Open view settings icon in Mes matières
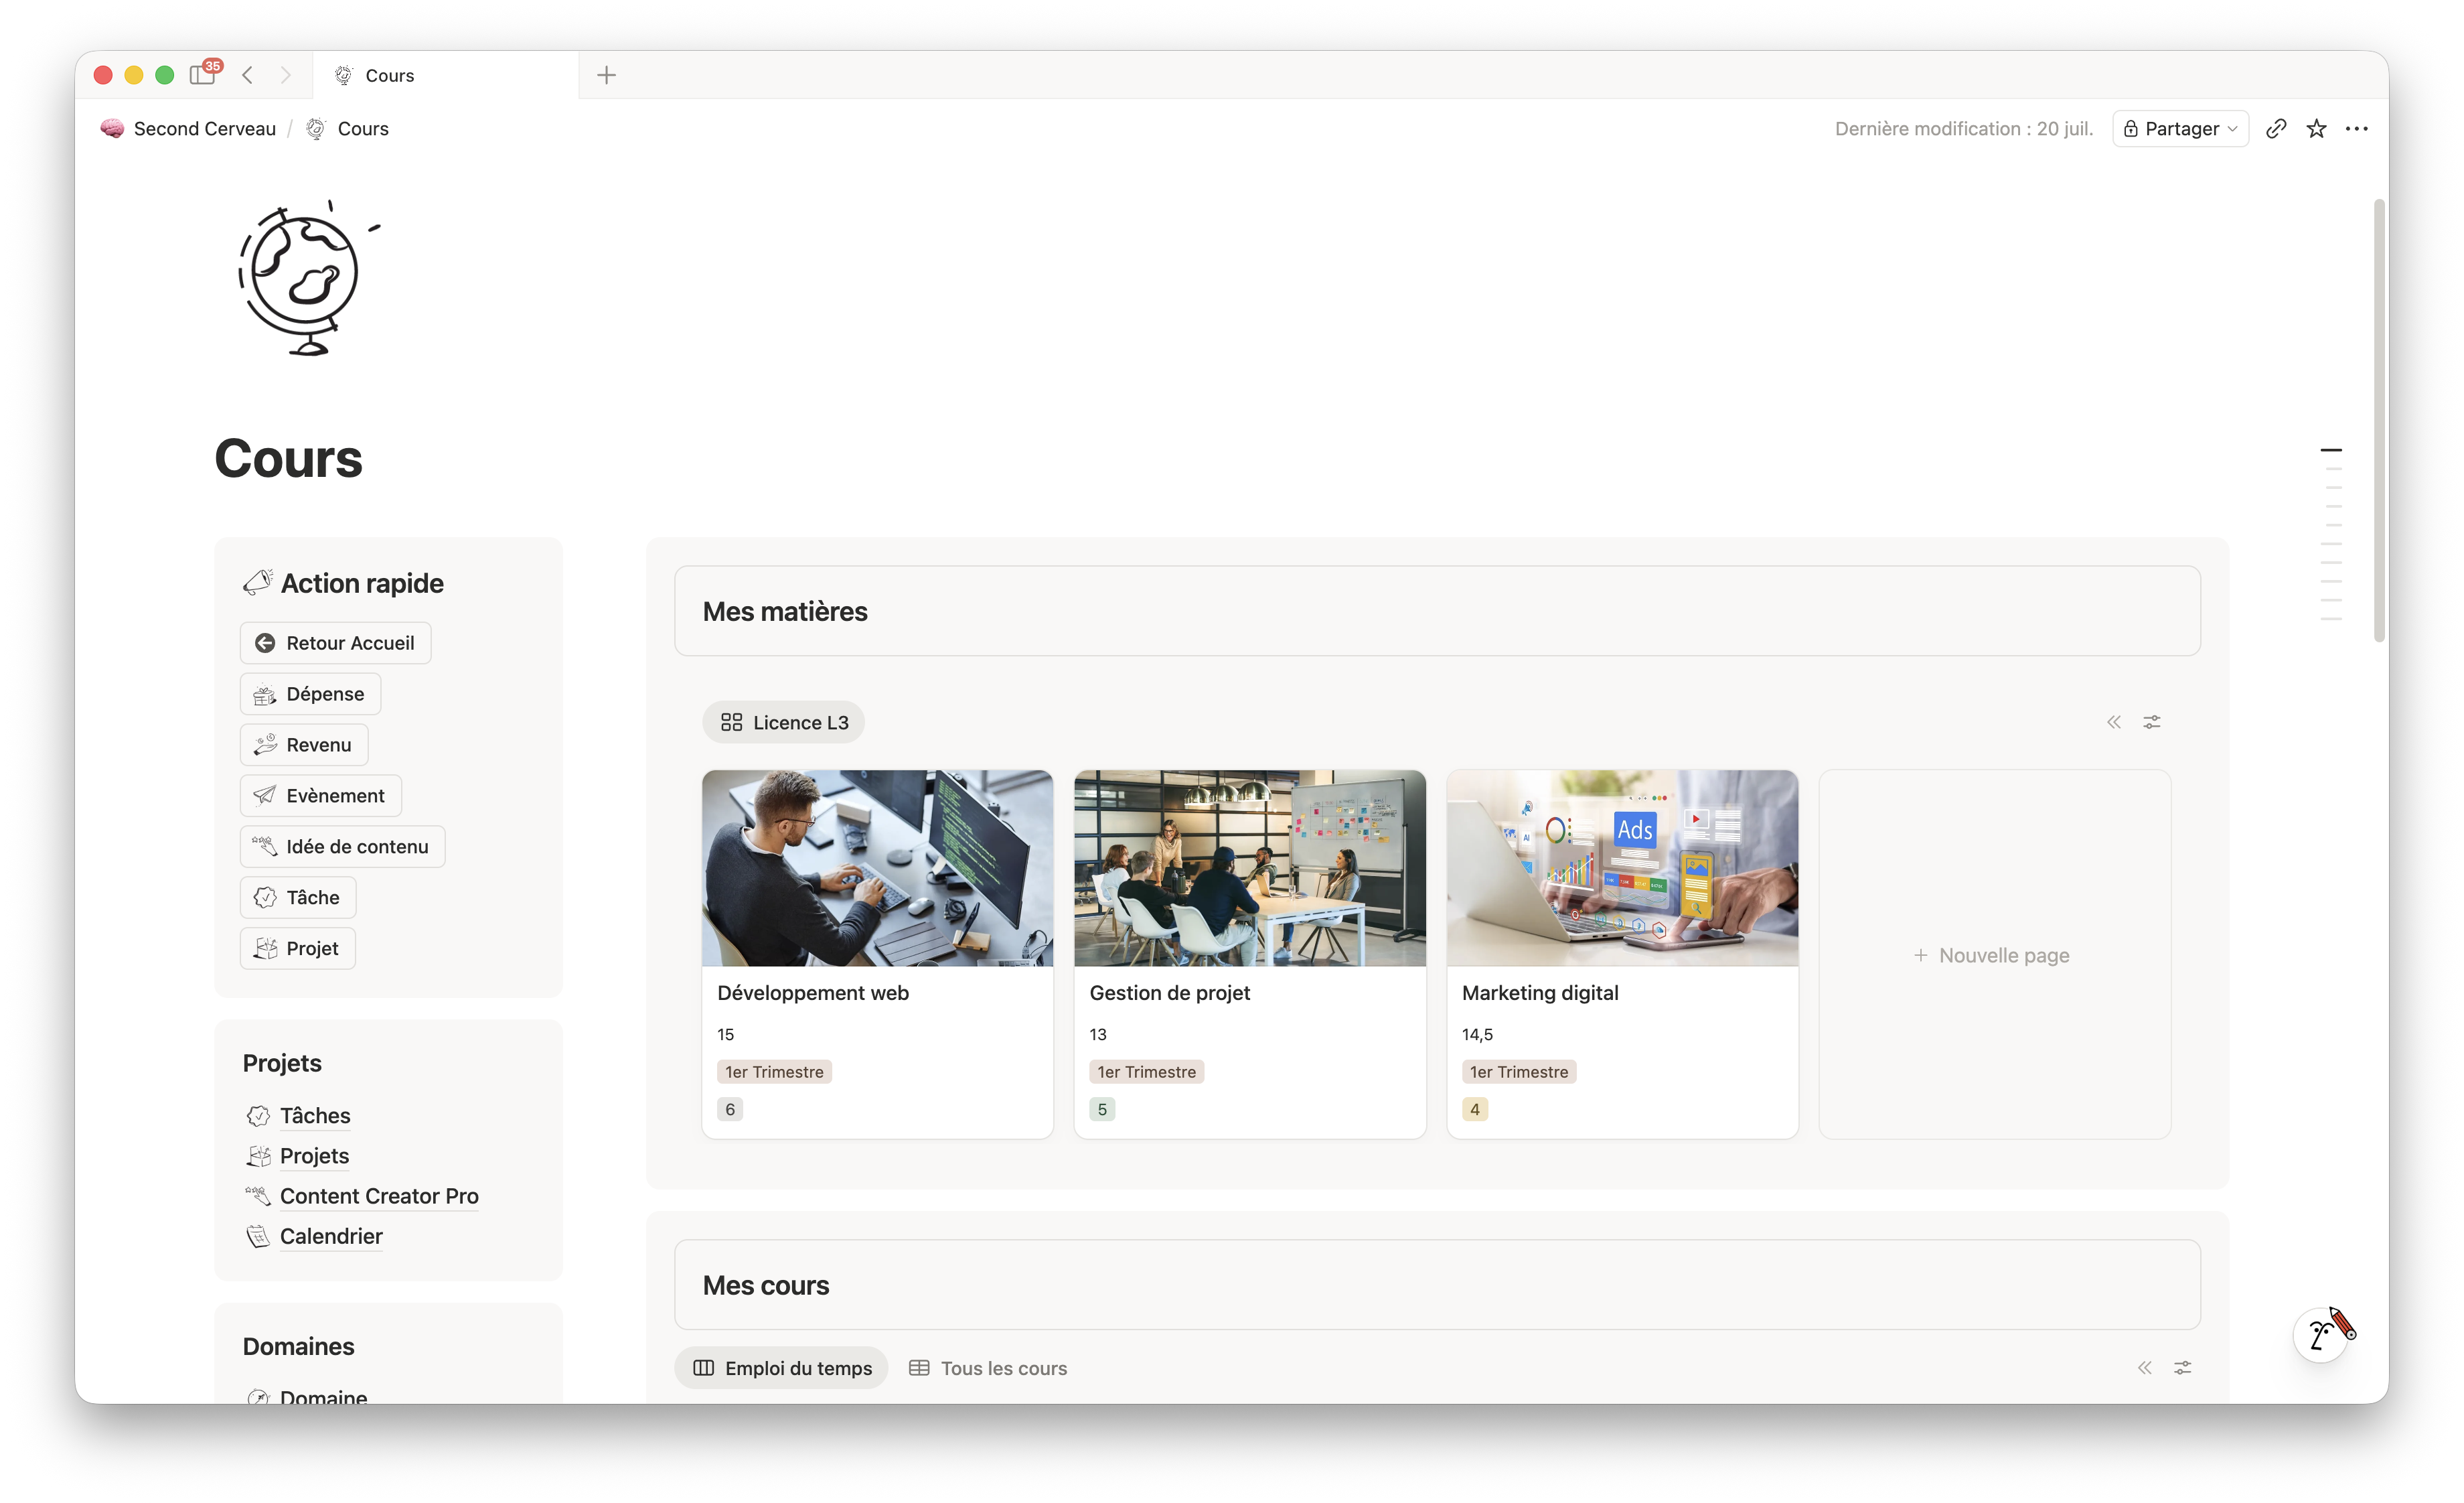The image size is (2464, 1503). [2152, 722]
